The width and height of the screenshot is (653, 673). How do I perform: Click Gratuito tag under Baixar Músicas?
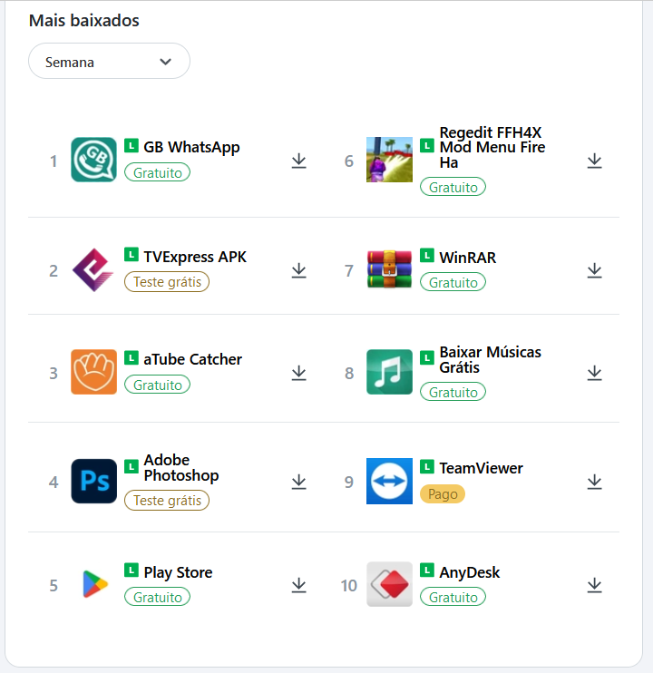pos(453,392)
